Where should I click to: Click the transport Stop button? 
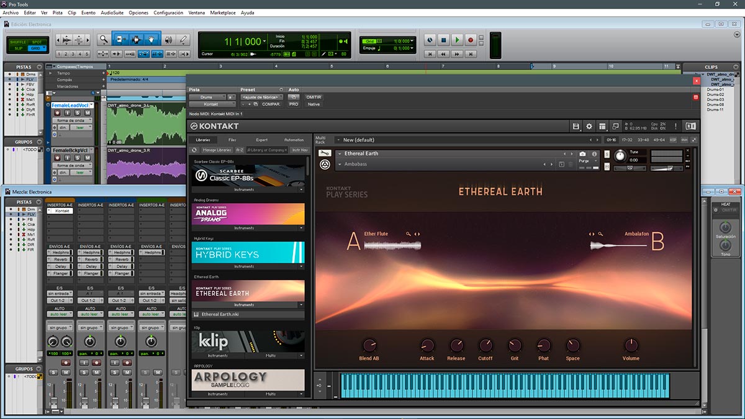coord(443,40)
